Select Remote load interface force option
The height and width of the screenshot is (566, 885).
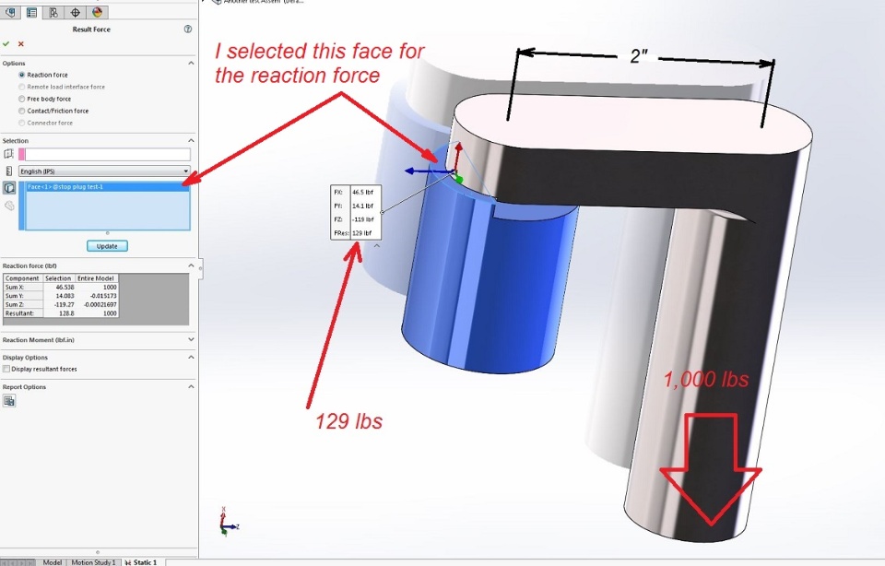22,87
